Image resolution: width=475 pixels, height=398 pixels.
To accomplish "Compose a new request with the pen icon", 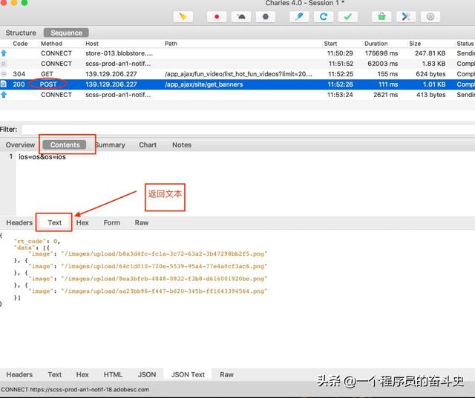I will pyautogui.click(x=299, y=16).
